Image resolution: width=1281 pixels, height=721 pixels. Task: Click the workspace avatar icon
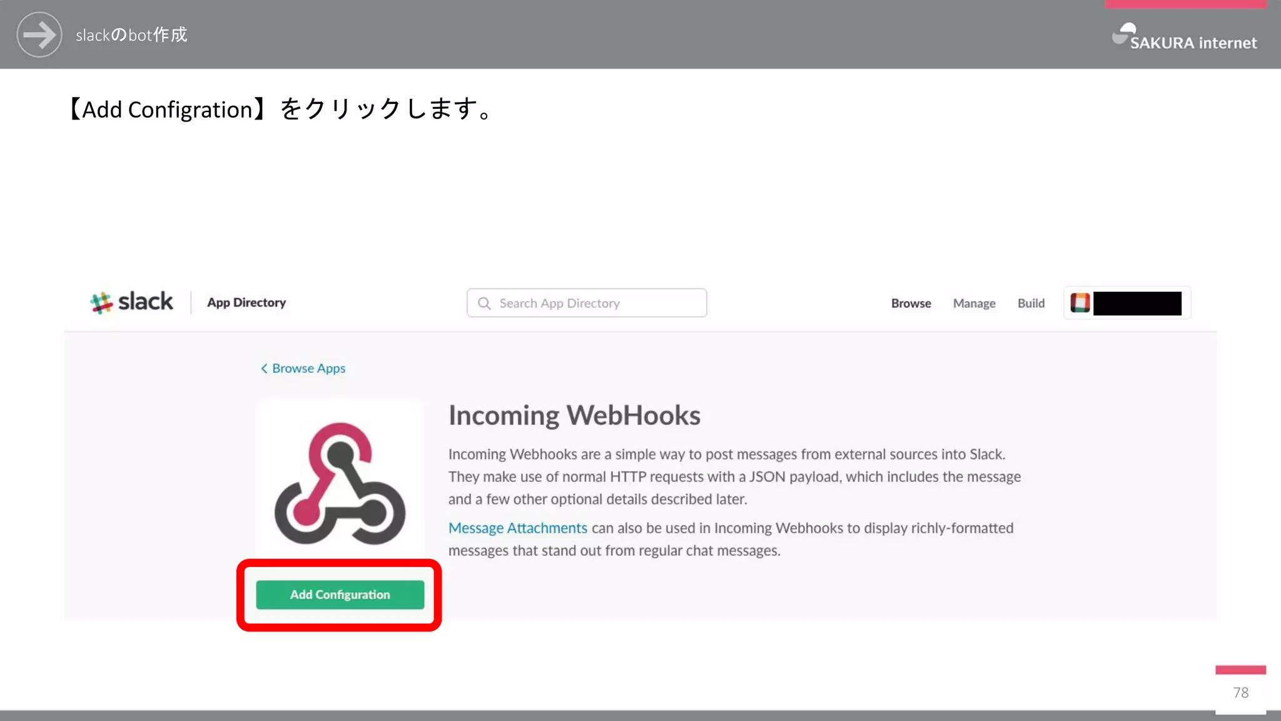1080,303
